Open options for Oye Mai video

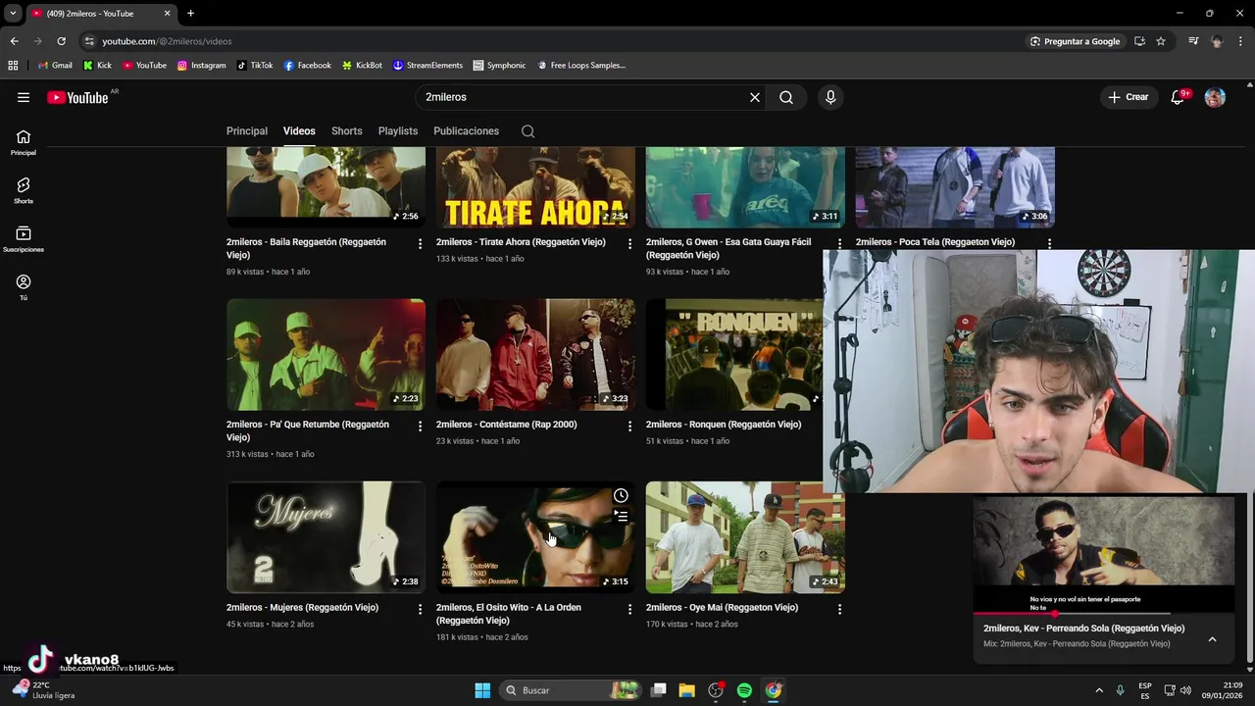click(x=839, y=609)
